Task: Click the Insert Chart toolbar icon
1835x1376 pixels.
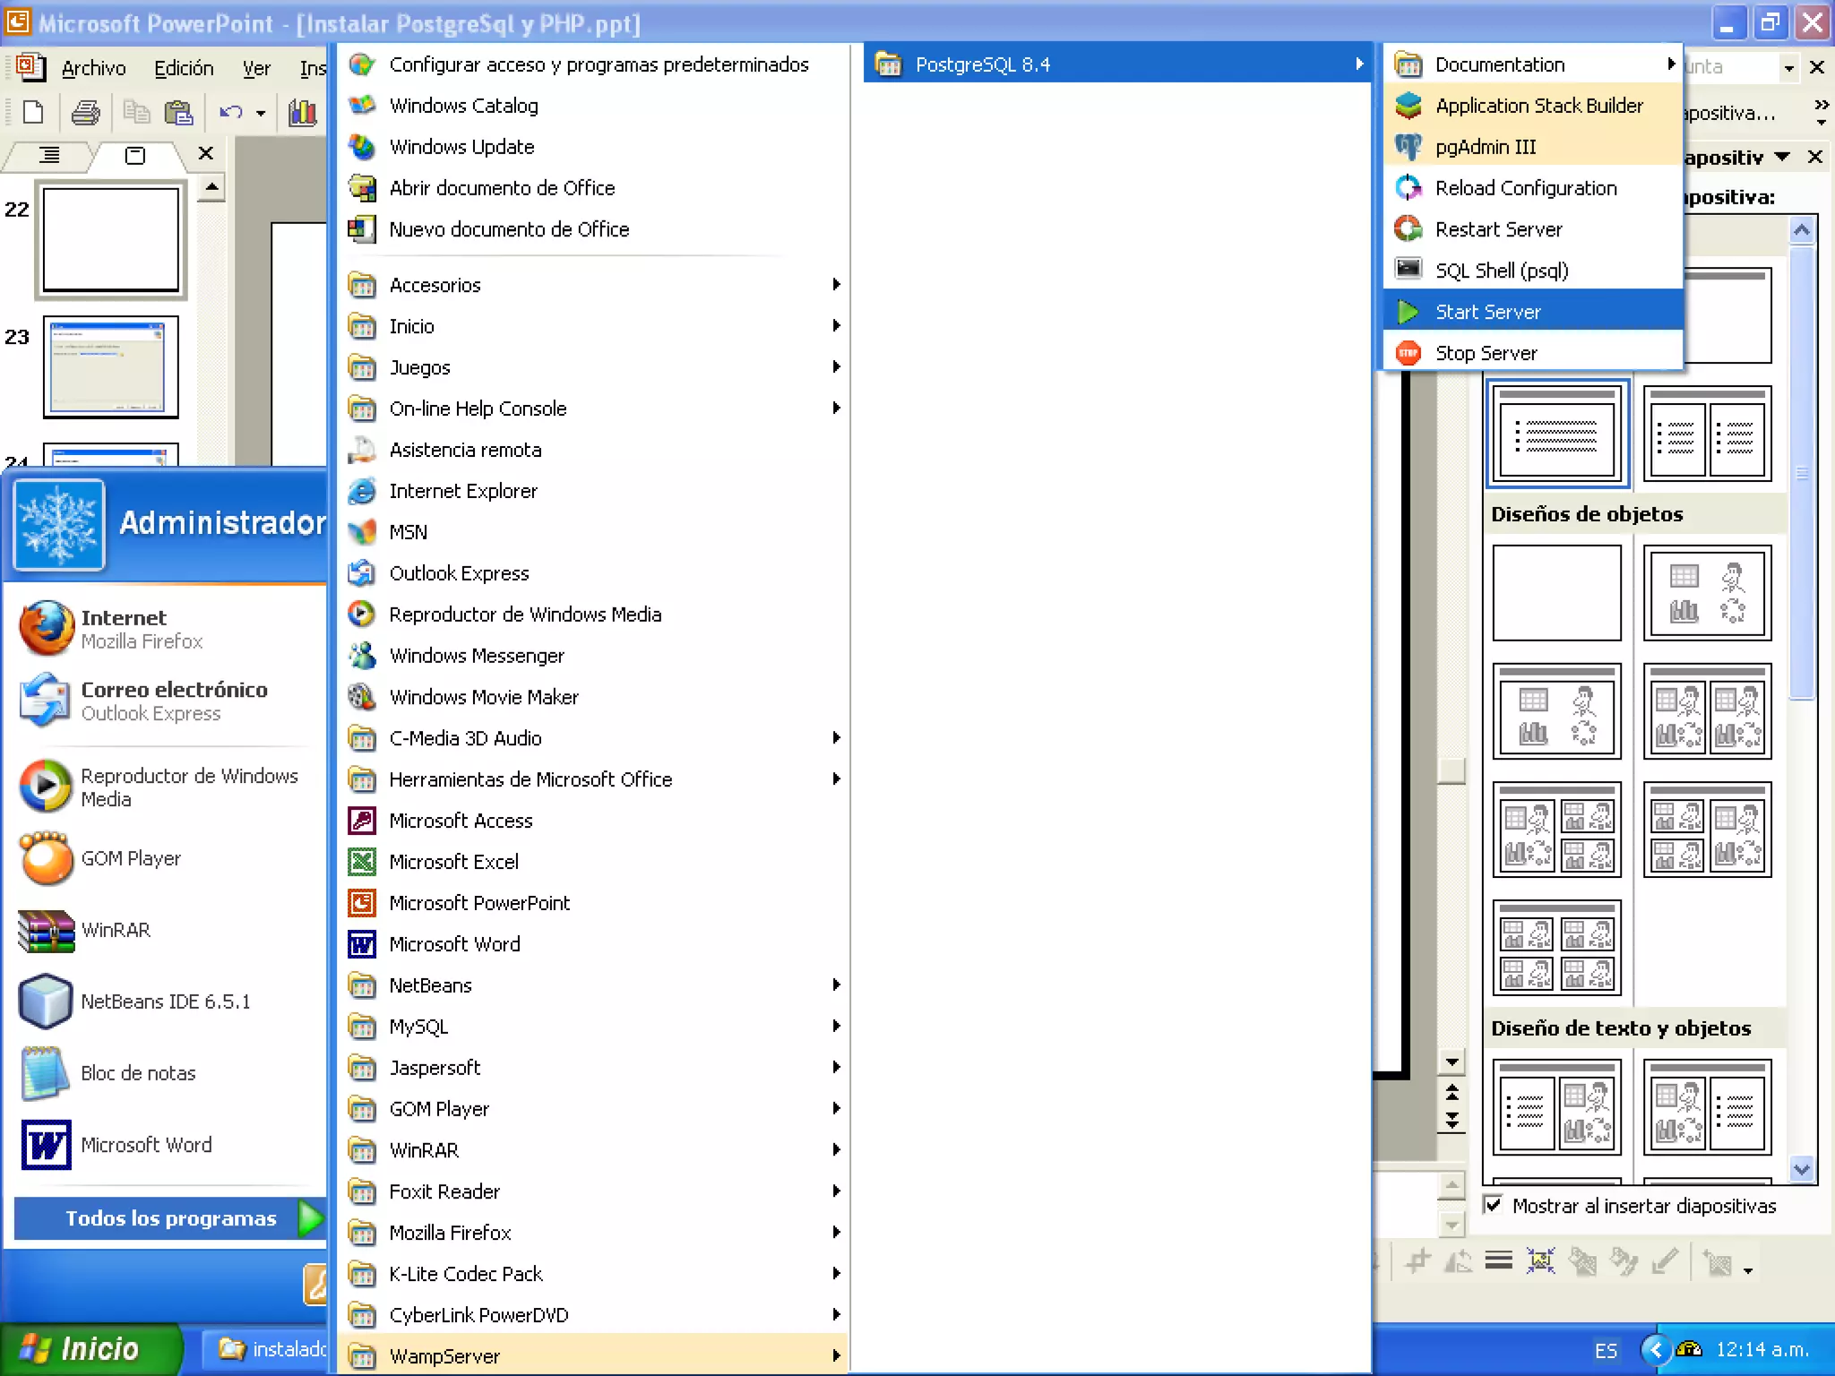Action: (x=303, y=113)
